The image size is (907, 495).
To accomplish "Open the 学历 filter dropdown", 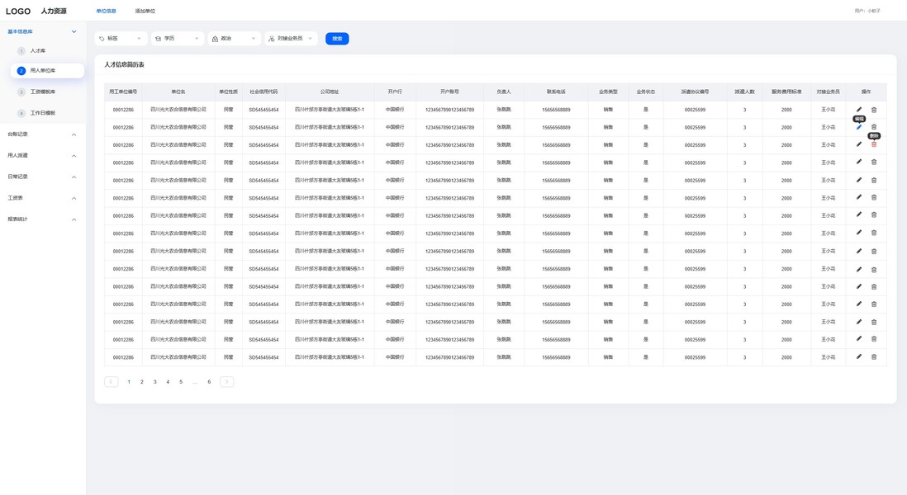I will click(x=178, y=39).
